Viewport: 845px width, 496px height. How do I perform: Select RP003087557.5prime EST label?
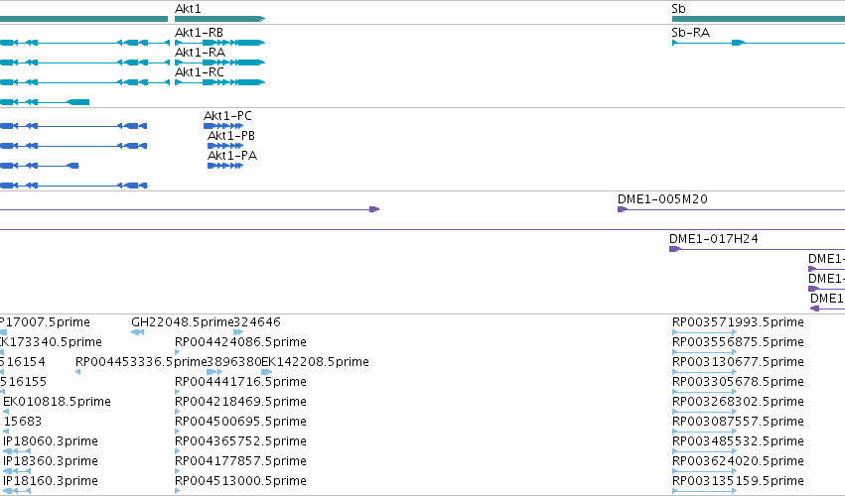coord(738,422)
